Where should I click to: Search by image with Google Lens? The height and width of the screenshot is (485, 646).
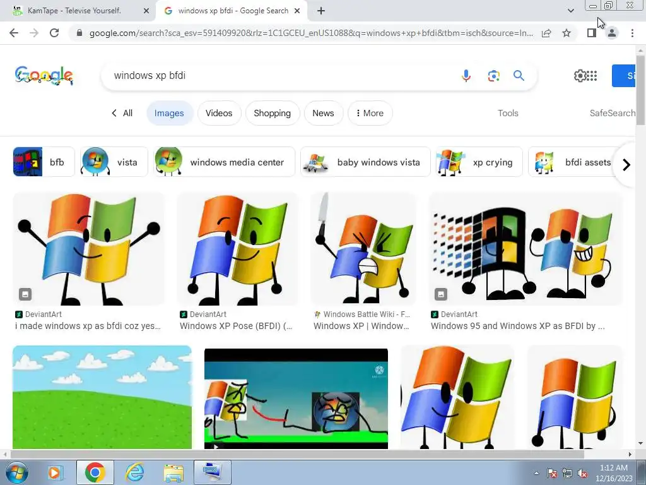click(x=493, y=76)
